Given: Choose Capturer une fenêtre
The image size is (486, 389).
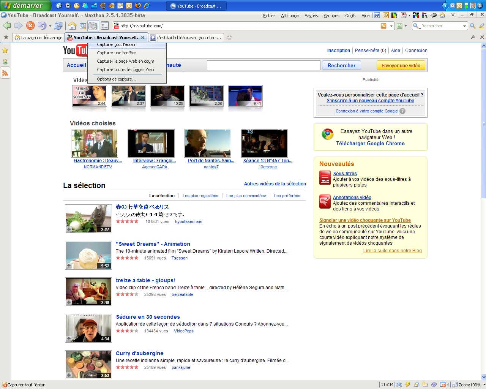Looking at the screenshot, I should click(127, 53).
